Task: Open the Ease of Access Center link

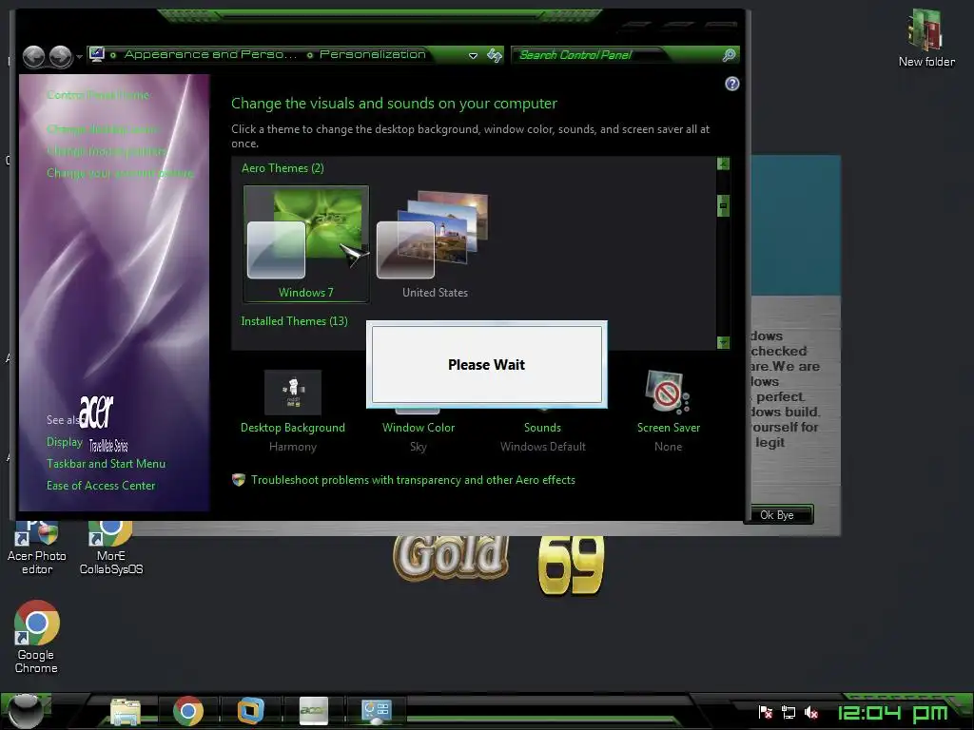Action: [101, 486]
